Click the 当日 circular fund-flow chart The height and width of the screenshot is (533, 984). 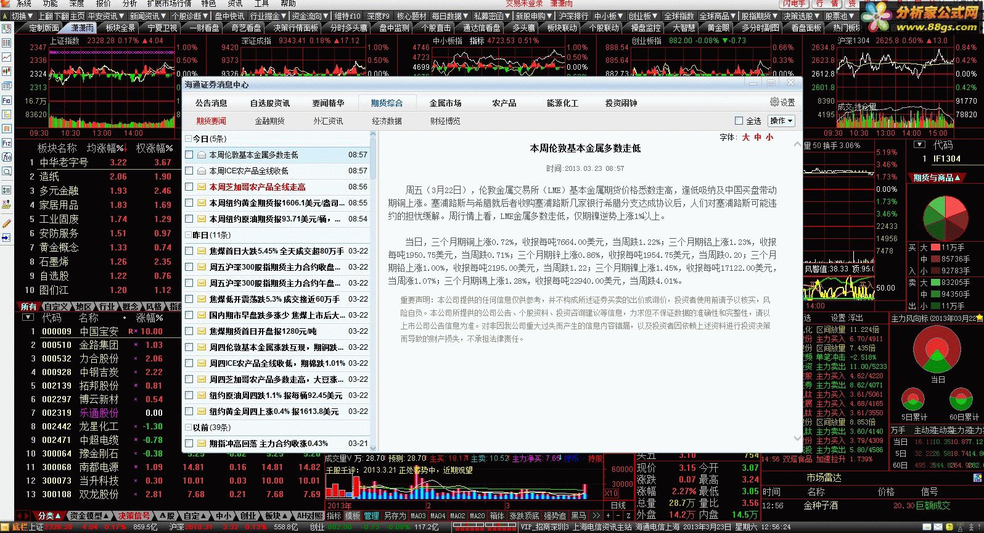937,350
